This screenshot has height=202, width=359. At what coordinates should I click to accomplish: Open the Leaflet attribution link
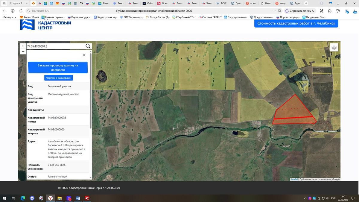click(294, 179)
